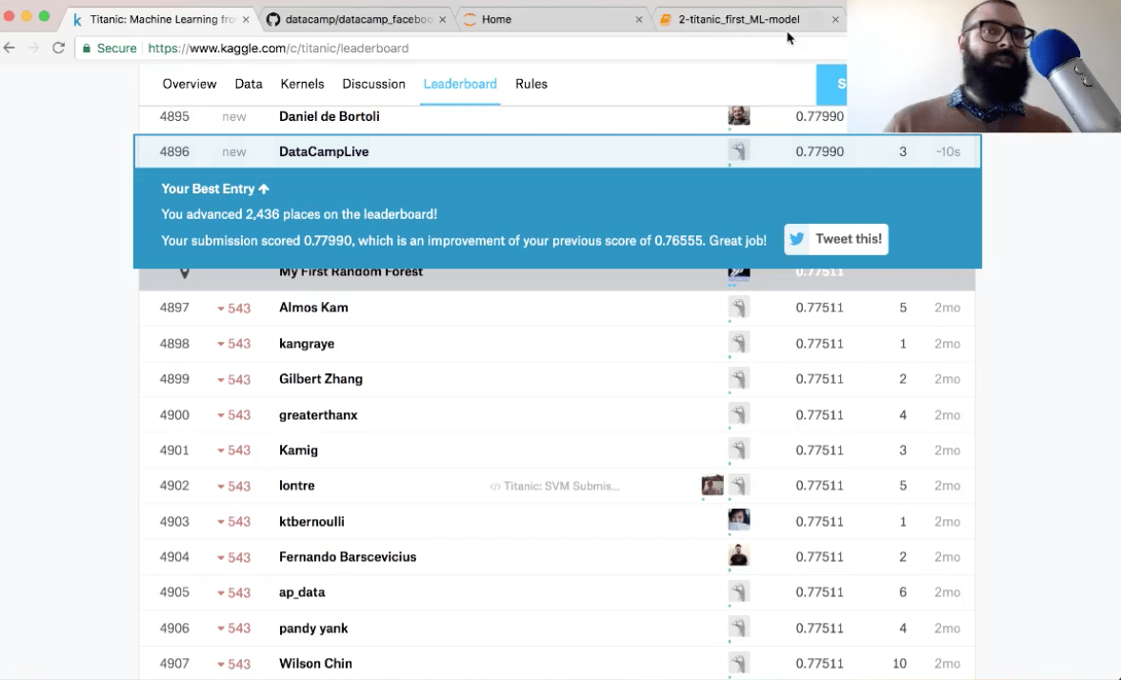Open the Kernels section
Image resolution: width=1121 pixels, height=680 pixels.
tap(303, 84)
